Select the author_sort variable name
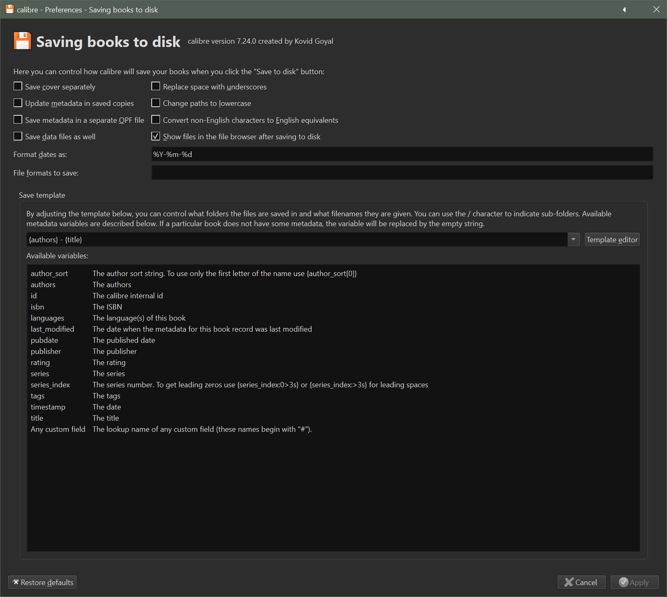The width and height of the screenshot is (667, 597). coord(49,274)
